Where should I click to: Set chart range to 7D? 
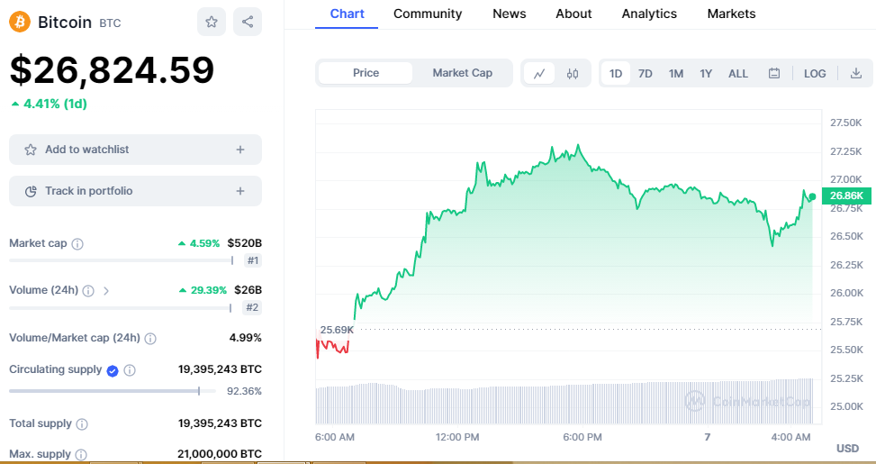click(x=646, y=73)
